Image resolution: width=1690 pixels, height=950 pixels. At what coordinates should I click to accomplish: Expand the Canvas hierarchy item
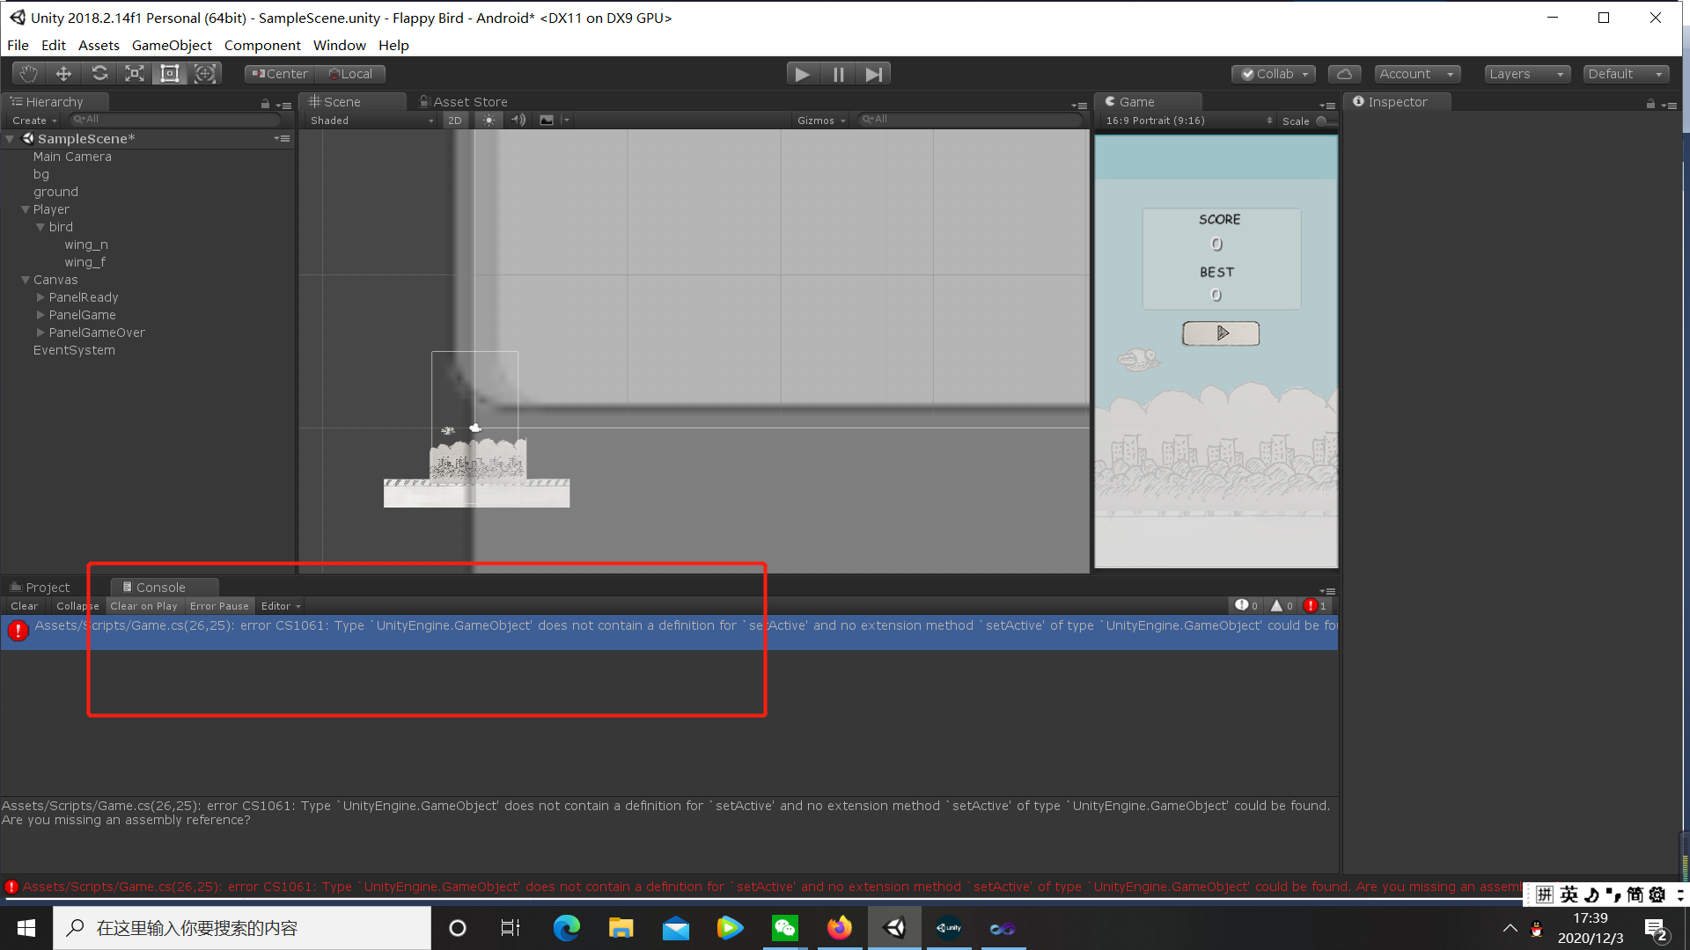click(x=26, y=278)
